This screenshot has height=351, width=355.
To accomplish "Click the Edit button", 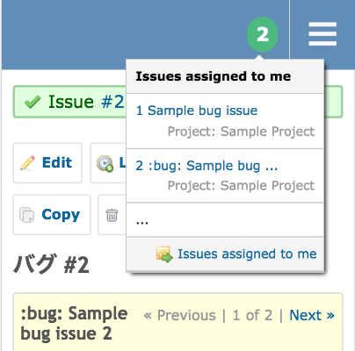I will point(47,163).
